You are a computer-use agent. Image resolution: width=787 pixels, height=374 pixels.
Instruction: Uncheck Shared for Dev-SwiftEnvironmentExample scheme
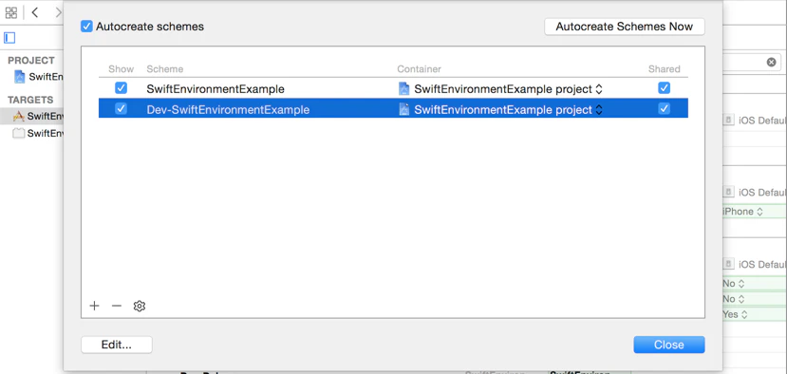(664, 108)
